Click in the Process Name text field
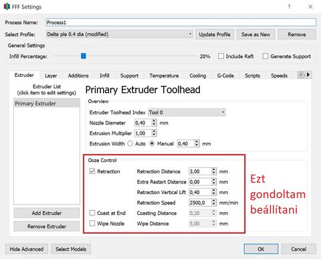The image size is (321, 259). (x=181, y=22)
